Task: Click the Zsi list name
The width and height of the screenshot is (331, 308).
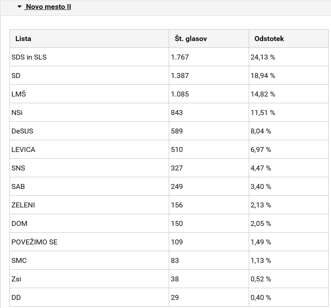Action: [x=16, y=279]
